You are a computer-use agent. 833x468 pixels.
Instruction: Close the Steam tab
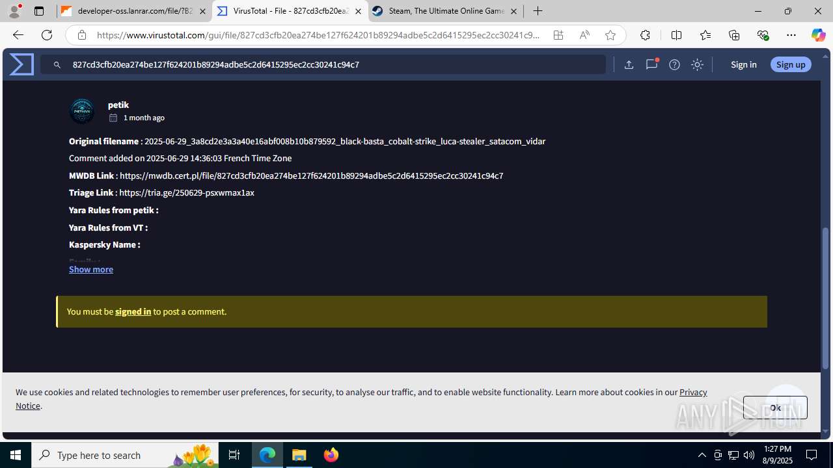point(513,11)
